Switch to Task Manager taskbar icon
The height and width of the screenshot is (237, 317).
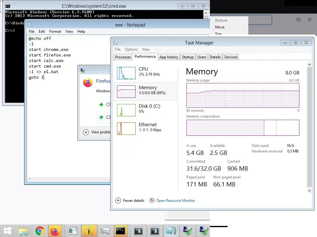[105, 231]
